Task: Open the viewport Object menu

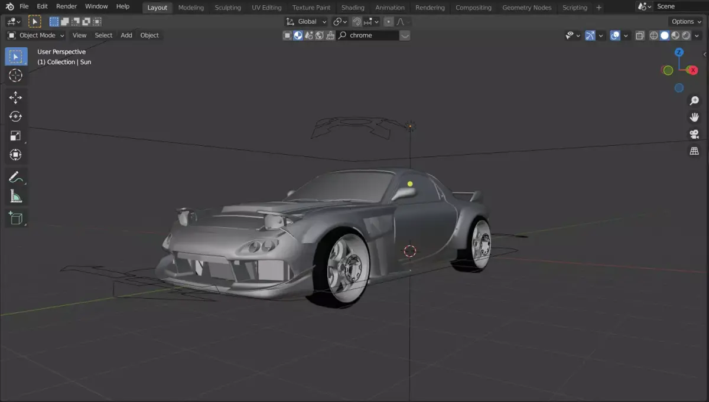Action: (149, 35)
